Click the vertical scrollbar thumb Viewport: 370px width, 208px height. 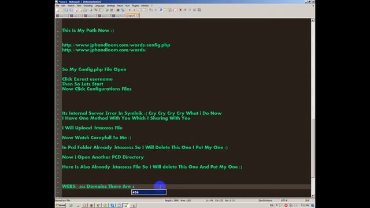coord(312,148)
